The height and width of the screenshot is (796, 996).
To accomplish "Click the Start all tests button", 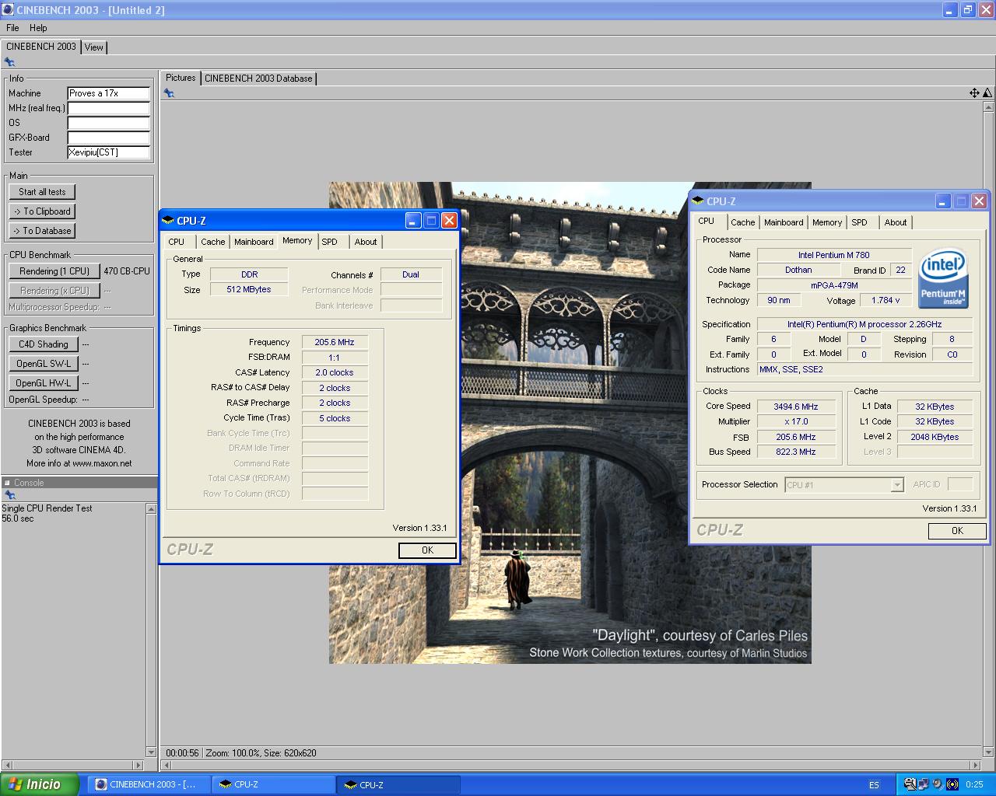I will pos(42,192).
